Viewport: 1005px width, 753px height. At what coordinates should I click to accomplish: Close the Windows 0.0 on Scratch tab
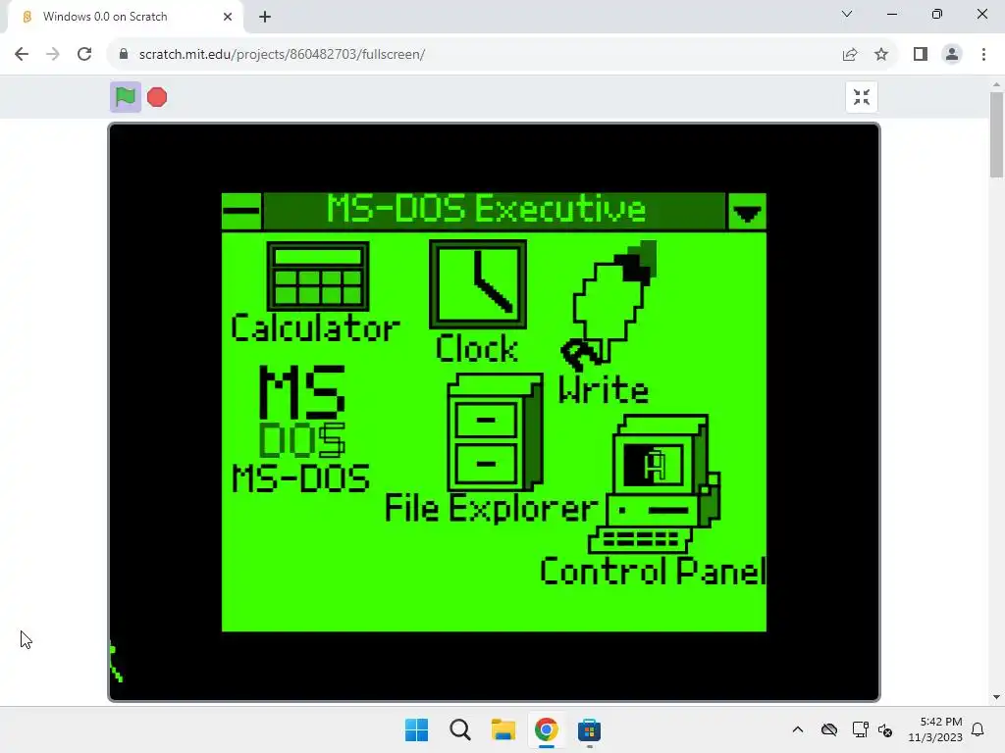coord(228,17)
